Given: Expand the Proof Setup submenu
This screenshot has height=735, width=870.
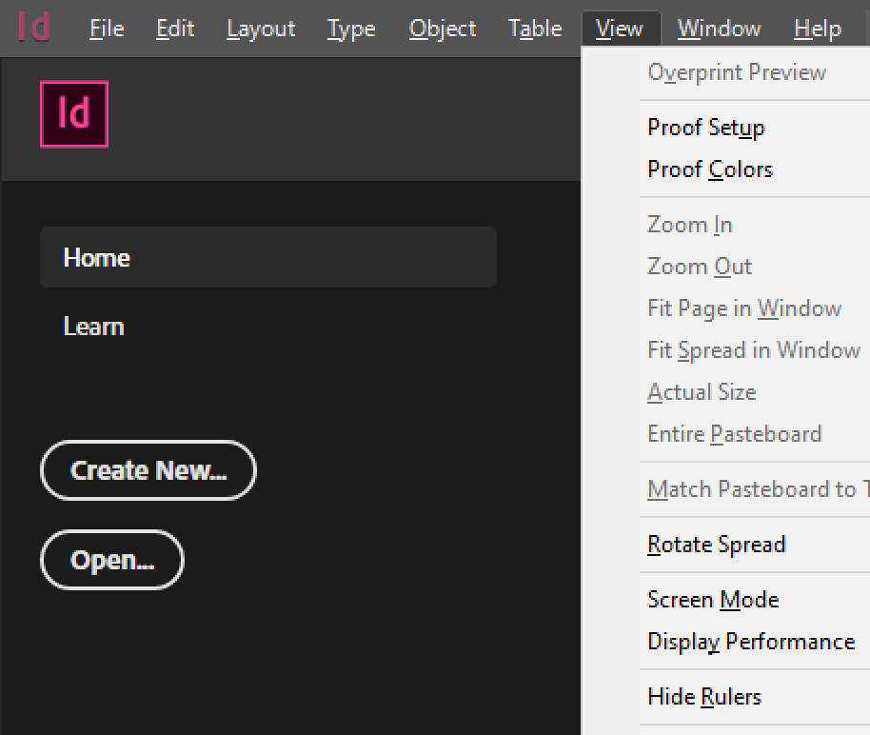Looking at the screenshot, I should tap(706, 128).
